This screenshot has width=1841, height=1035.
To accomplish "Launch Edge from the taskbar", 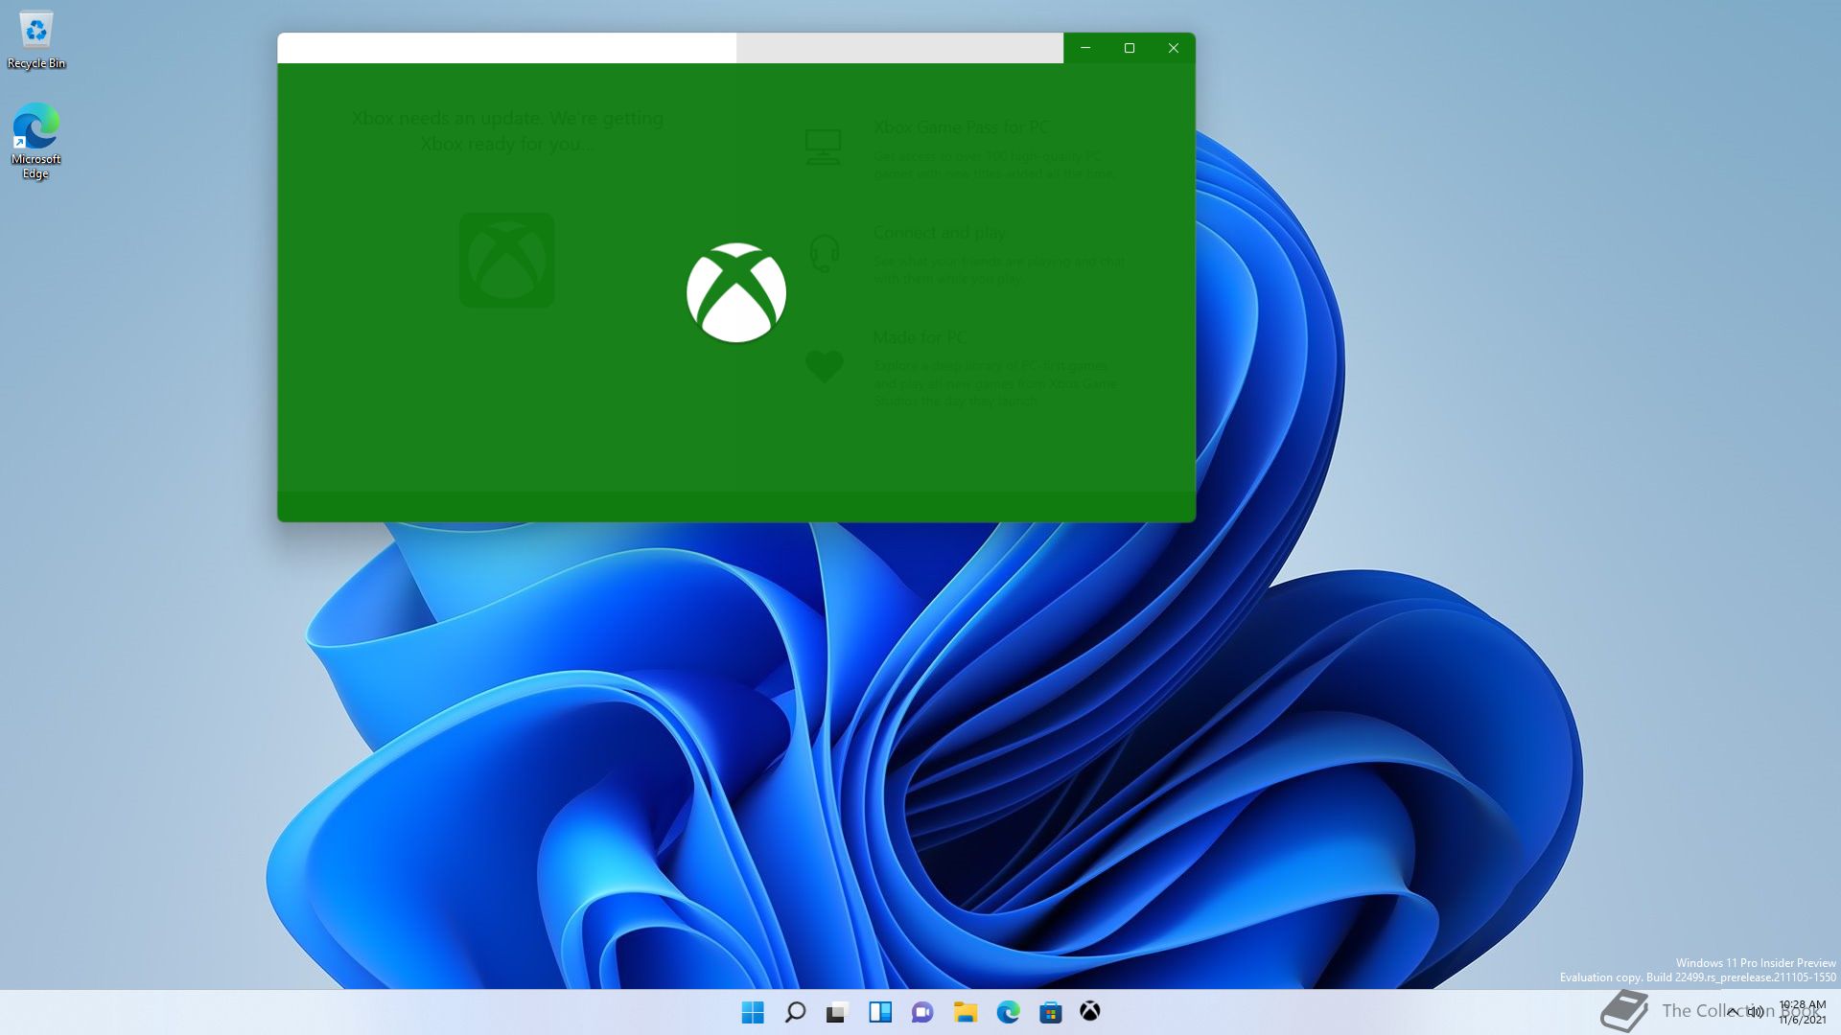I will [x=1008, y=1012].
